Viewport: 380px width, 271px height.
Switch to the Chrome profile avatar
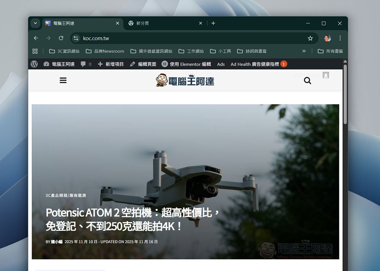(327, 38)
